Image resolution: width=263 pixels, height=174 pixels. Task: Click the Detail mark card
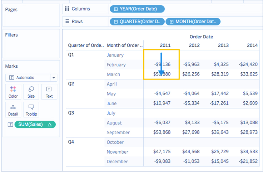[13, 110]
